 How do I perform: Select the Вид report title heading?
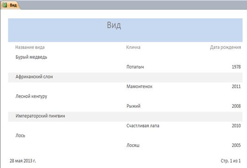[114, 25]
